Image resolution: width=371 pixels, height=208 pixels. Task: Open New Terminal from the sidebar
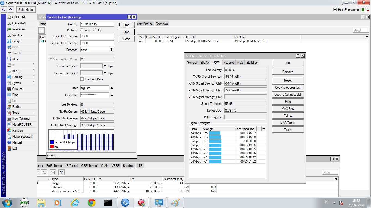click(21, 119)
